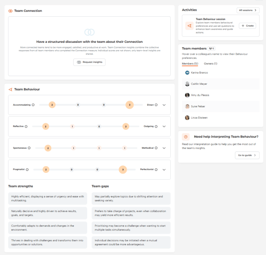
Task: Open All sessions list
Action: click(x=248, y=10)
